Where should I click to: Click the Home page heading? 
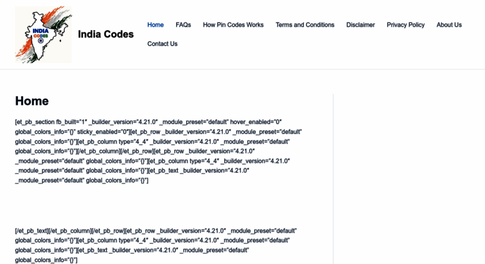(32, 101)
